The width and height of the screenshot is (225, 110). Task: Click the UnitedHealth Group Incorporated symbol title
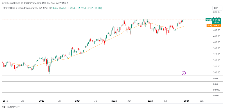[20, 8]
